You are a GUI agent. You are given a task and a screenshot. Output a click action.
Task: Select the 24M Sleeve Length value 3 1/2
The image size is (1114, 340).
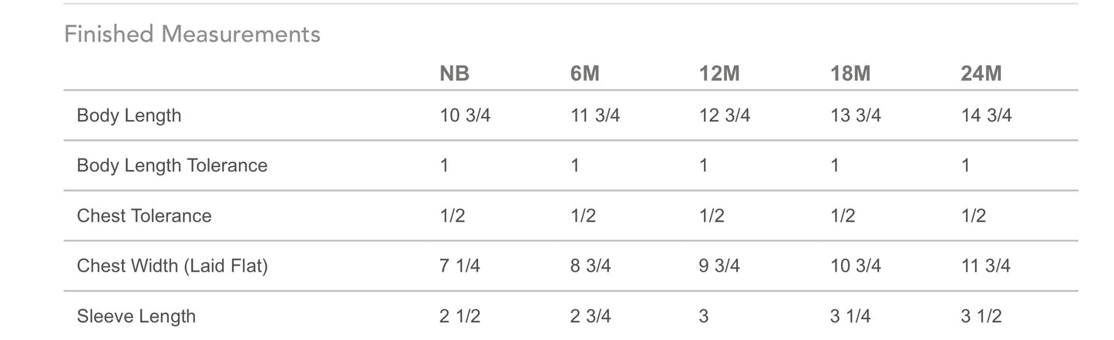[981, 316]
